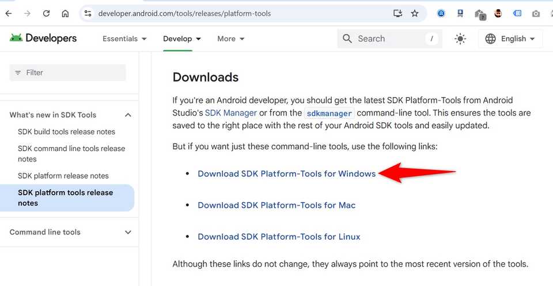Open the SDK Manager link
Screen dimensions: 553x286
[231, 113]
